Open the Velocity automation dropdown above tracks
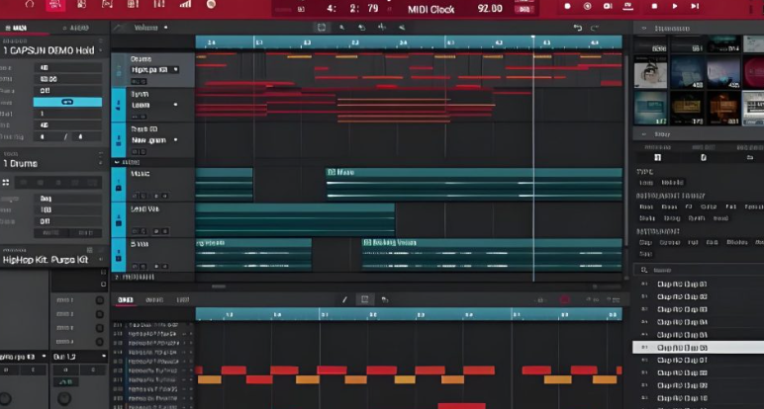The height and width of the screenshot is (409, 764). click(x=165, y=28)
